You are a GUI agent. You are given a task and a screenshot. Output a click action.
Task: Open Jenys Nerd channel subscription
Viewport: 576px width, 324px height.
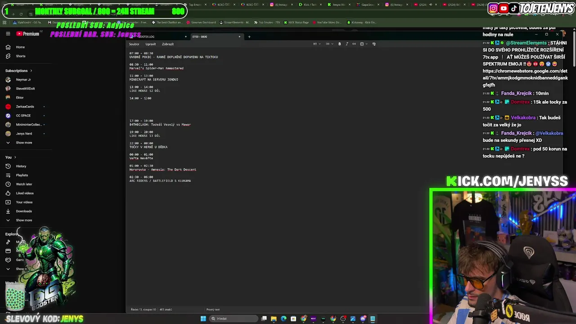24,134
